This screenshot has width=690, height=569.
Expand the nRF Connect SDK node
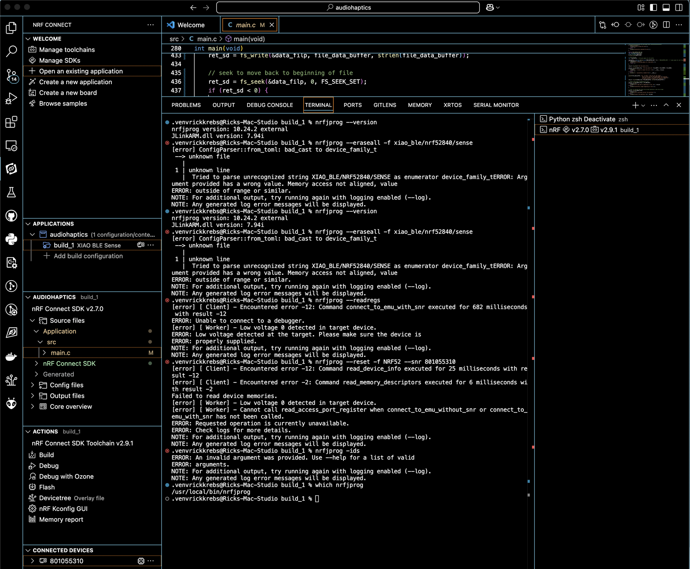[x=37, y=363]
